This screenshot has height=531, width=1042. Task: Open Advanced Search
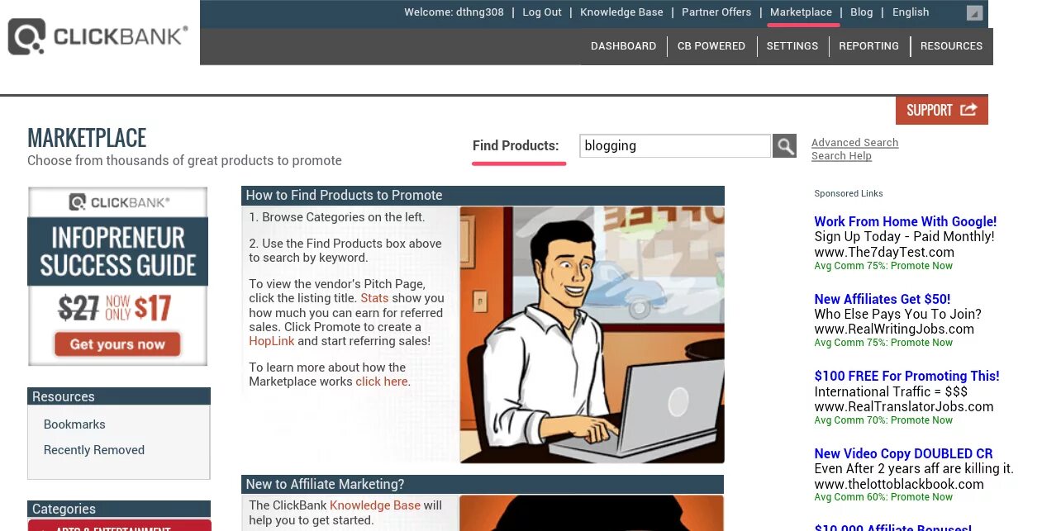854,143
